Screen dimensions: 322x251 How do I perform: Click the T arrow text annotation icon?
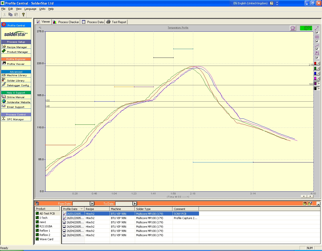[317, 28]
